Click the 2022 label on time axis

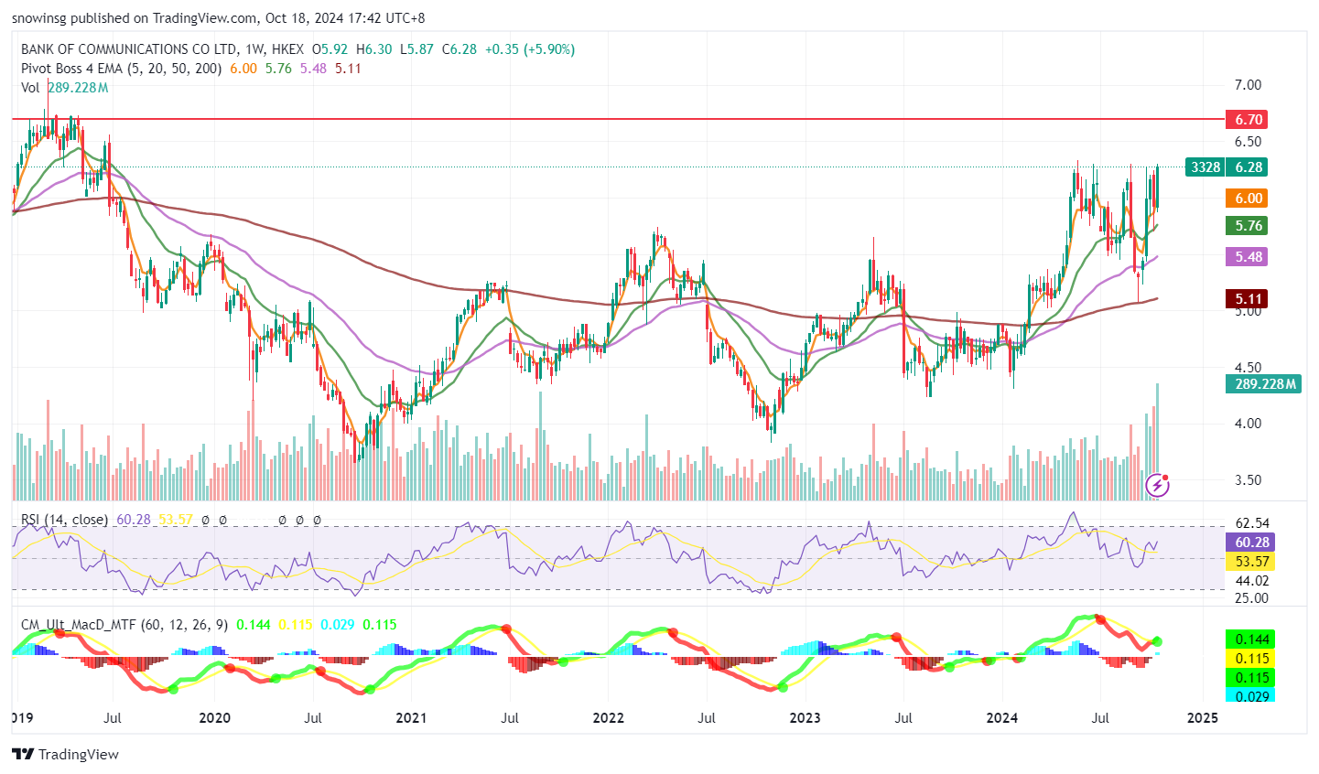click(608, 718)
